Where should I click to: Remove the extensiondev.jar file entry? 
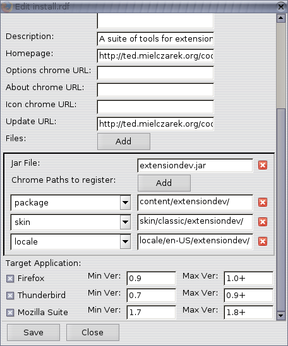click(263, 165)
